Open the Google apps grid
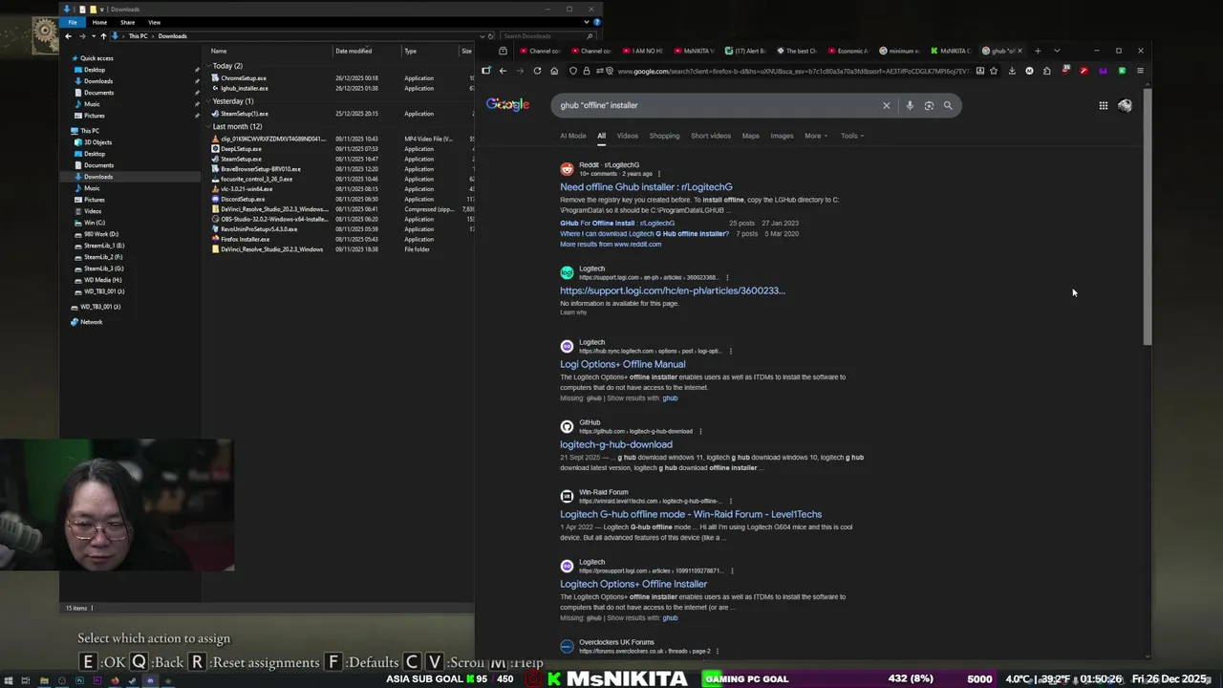The height and width of the screenshot is (688, 1223). [x=1103, y=106]
